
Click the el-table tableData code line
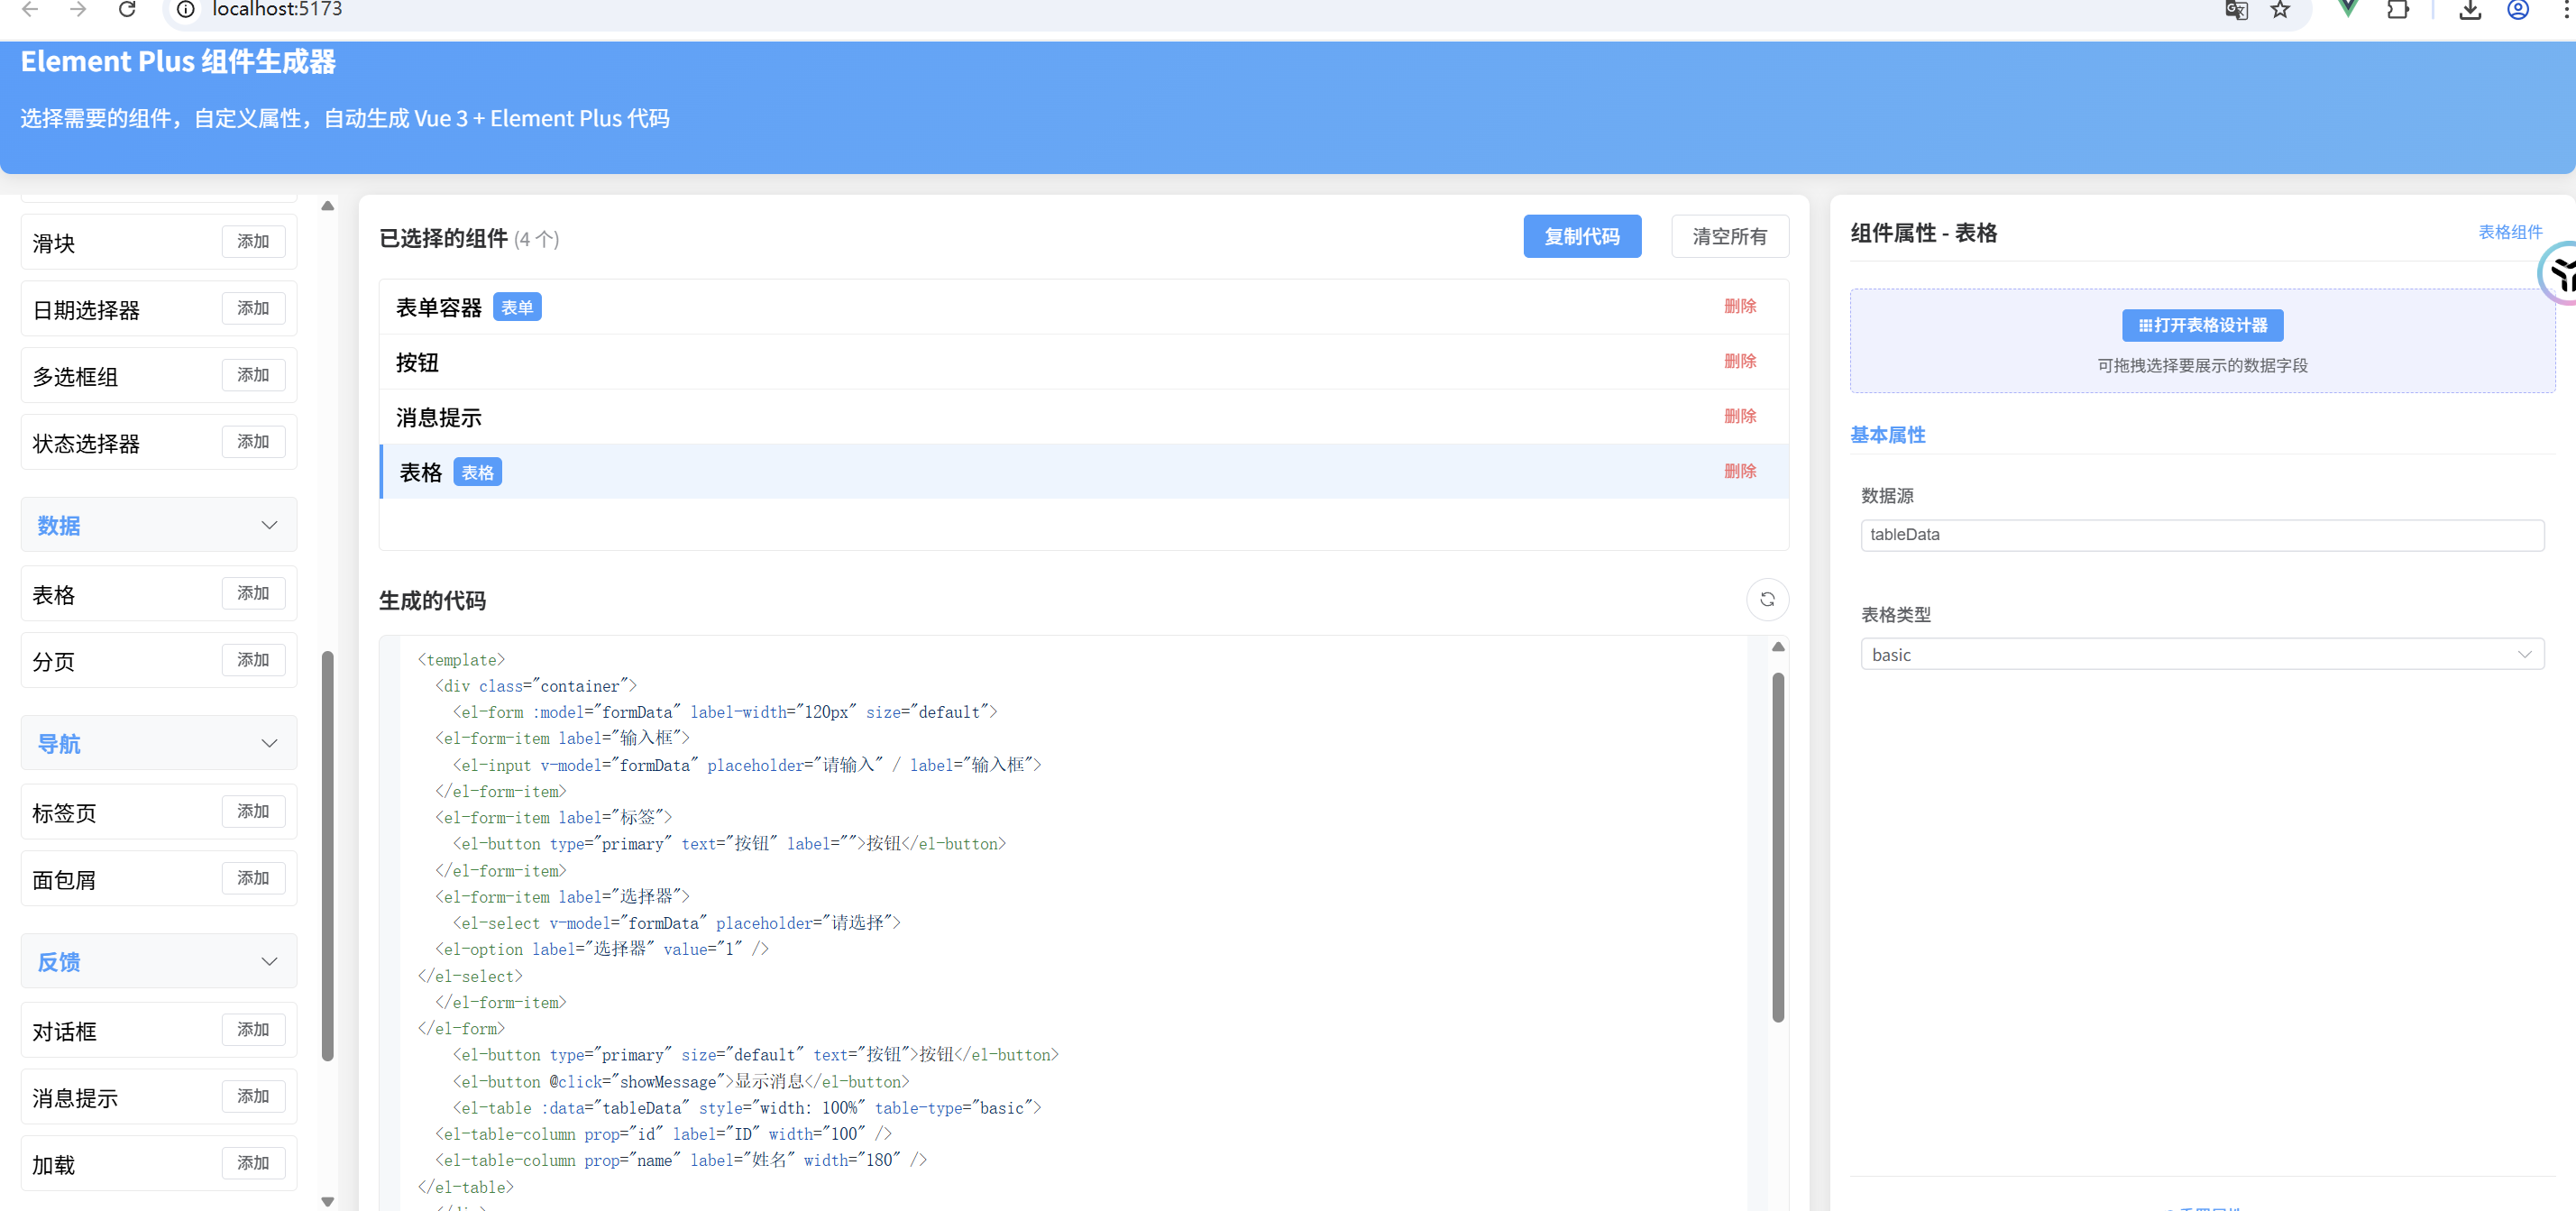pyautogui.click(x=746, y=1108)
